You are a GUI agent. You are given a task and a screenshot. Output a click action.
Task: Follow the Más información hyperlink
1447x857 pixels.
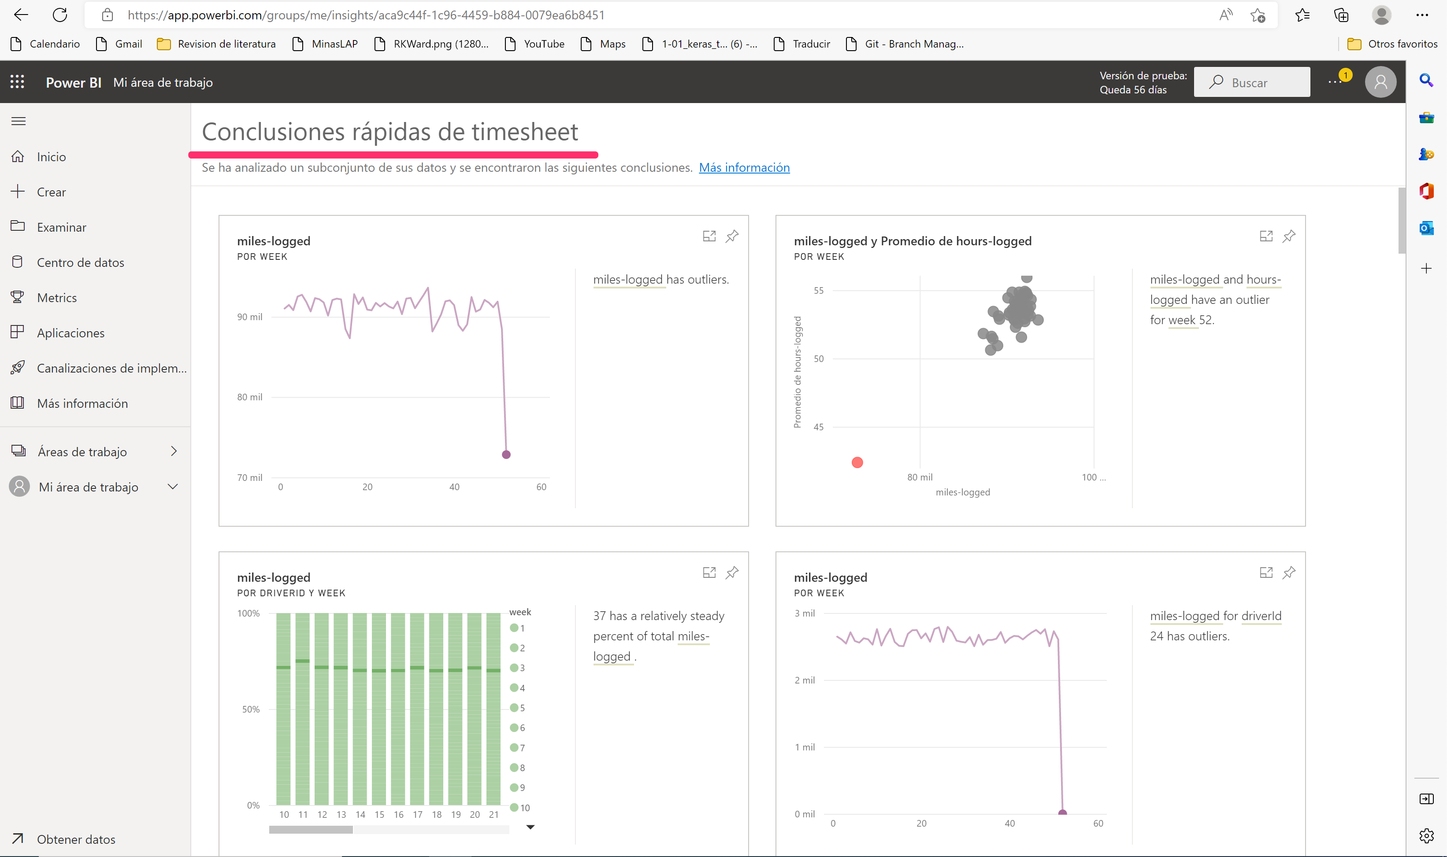pos(744,167)
